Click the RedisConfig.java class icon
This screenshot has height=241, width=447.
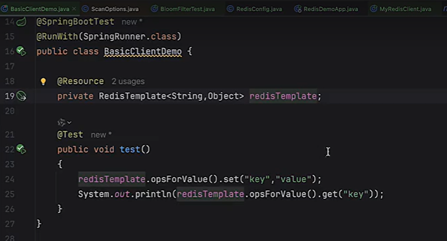(230, 9)
